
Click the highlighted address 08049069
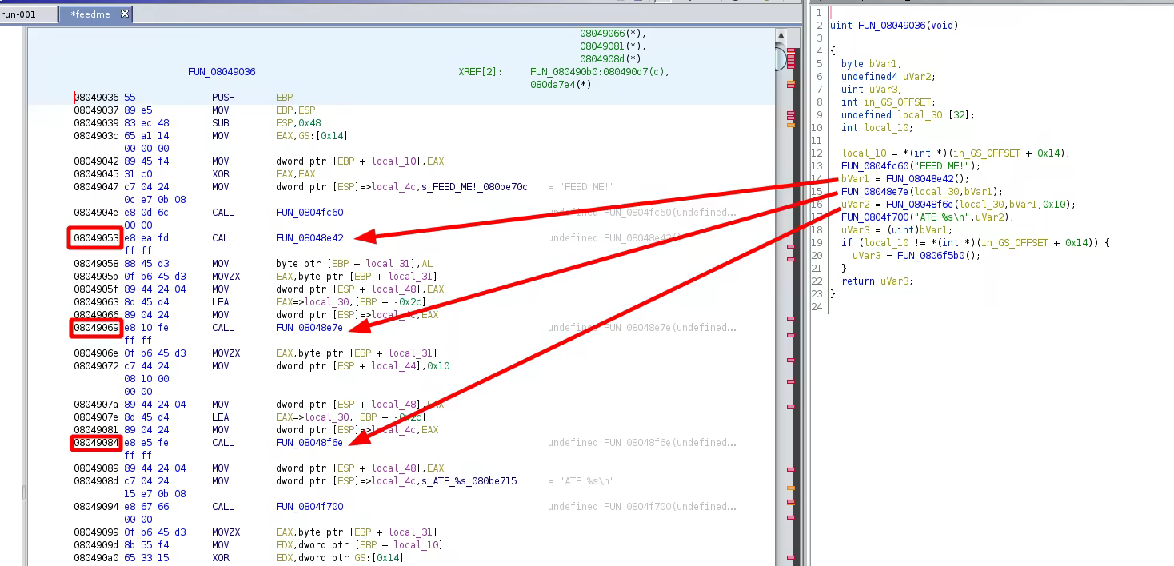96,328
